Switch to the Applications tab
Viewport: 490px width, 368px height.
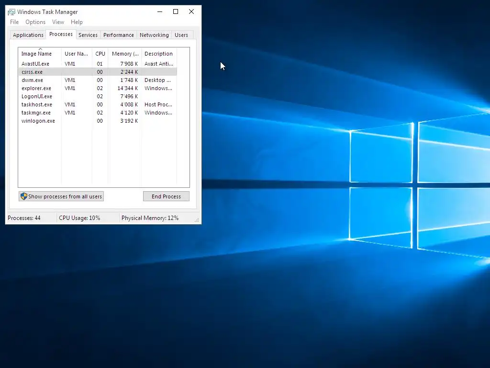(28, 35)
